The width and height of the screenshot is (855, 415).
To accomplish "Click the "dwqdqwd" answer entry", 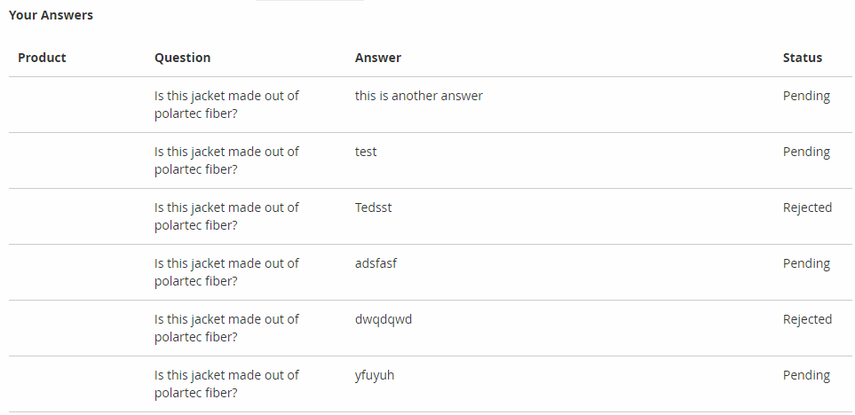I will [383, 319].
